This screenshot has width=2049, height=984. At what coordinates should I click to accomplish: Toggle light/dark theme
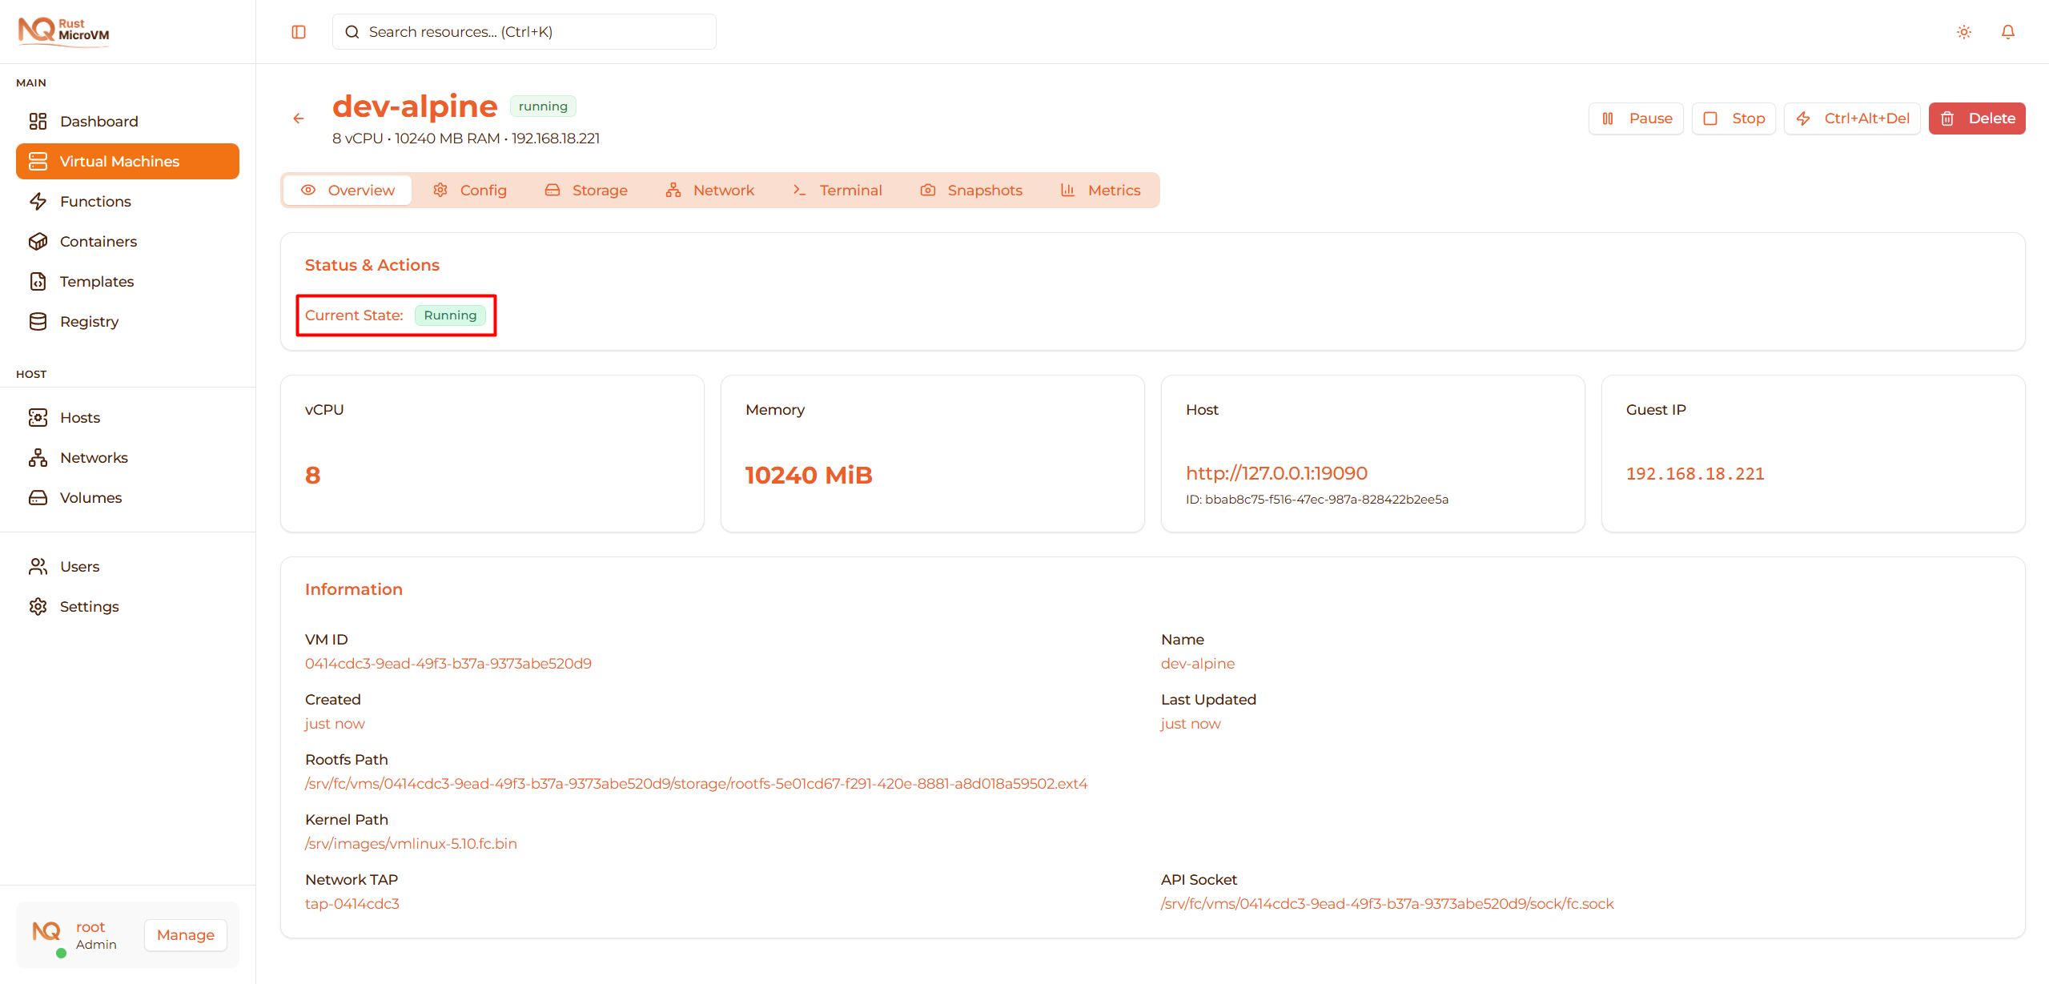tap(1963, 31)
